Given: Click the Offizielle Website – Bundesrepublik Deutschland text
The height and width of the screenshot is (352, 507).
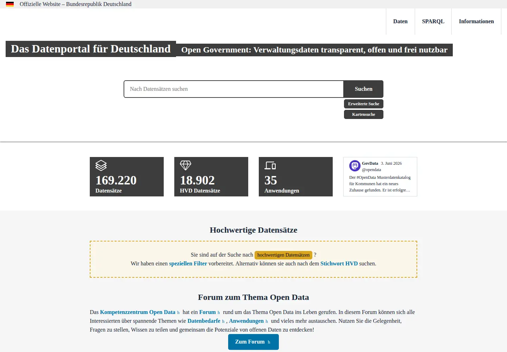Looking at the screenshot, I should click(x=75, y=4).
